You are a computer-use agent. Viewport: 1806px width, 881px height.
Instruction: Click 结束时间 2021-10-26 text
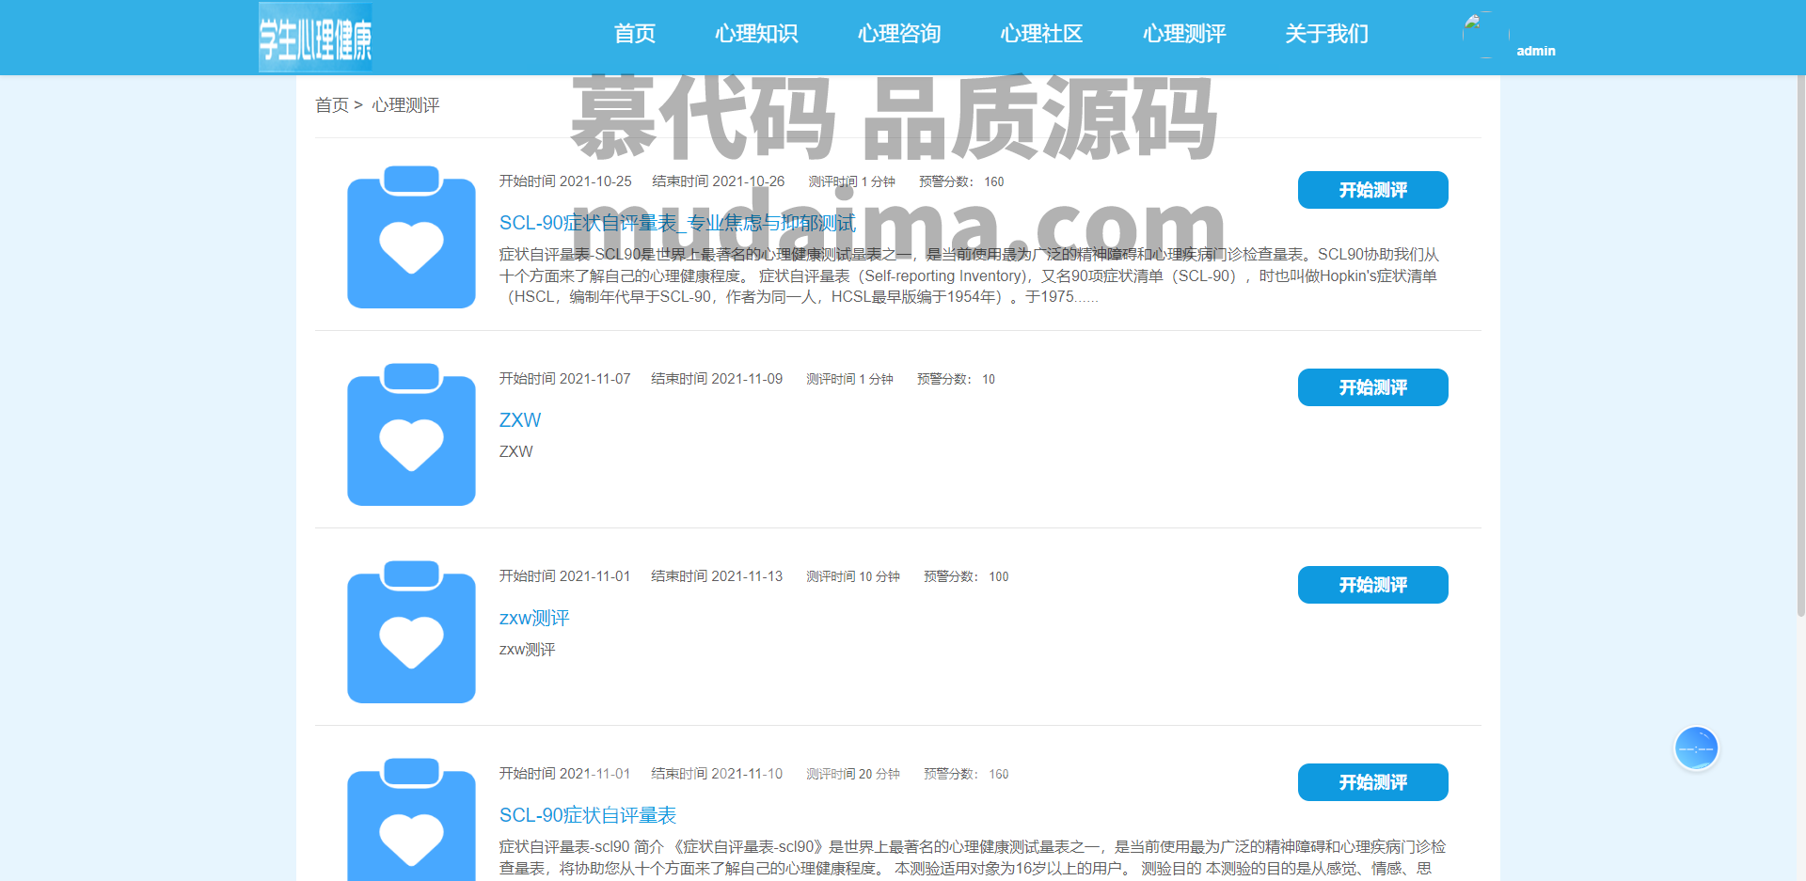(718, 181)
